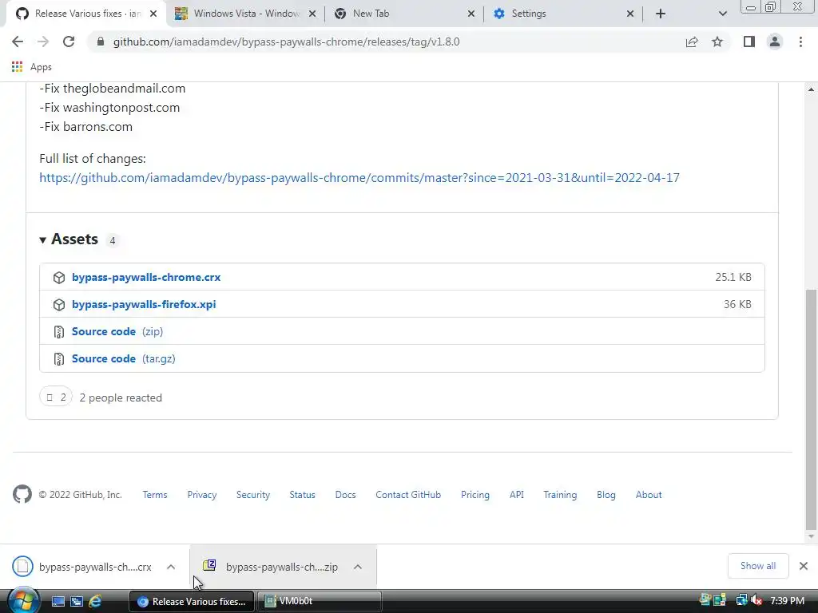
Task: Close the downloads bar
Action: [804, 566]
